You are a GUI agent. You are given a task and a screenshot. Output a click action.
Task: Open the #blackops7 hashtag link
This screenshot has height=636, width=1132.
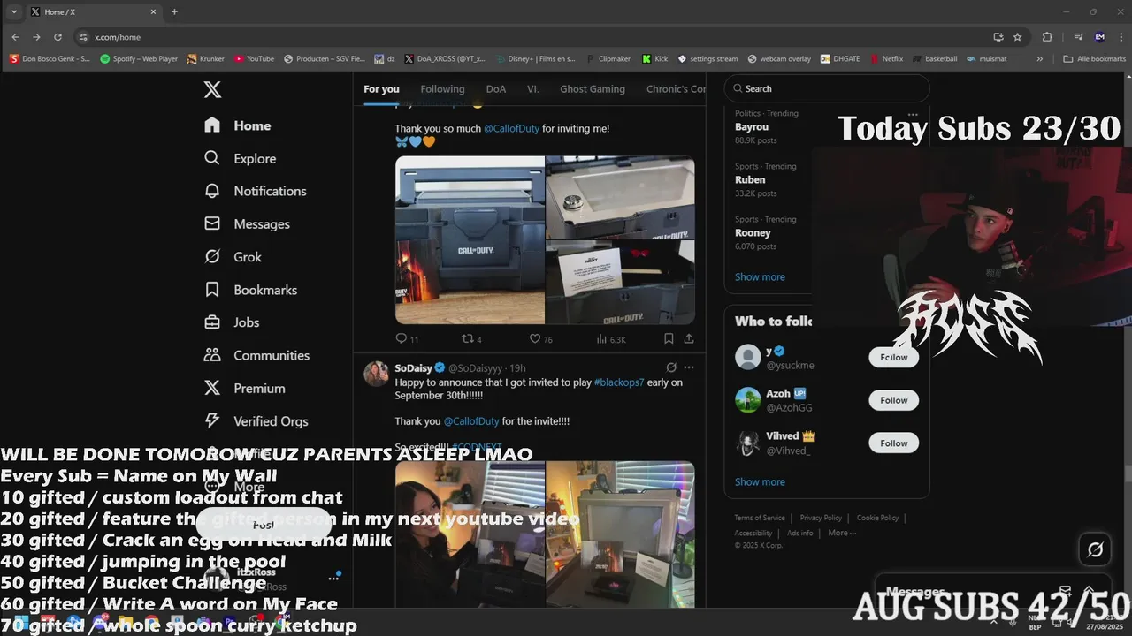619,382
